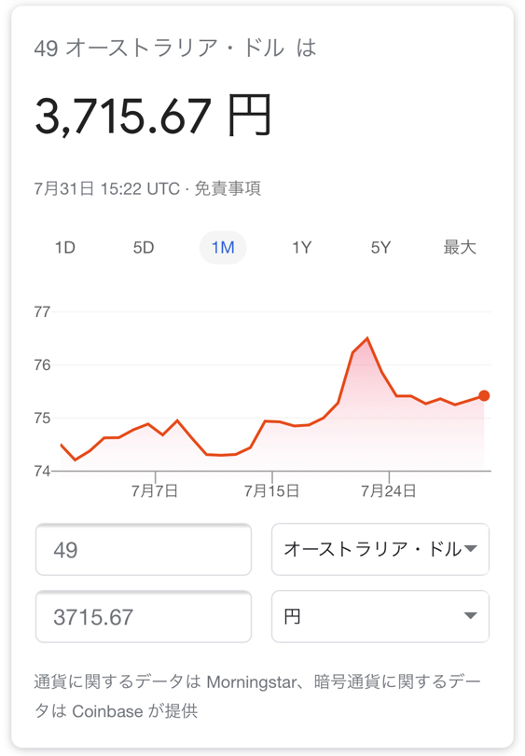Click the 49 オーストラリア・ドル は heading text

tap(175, 48)
